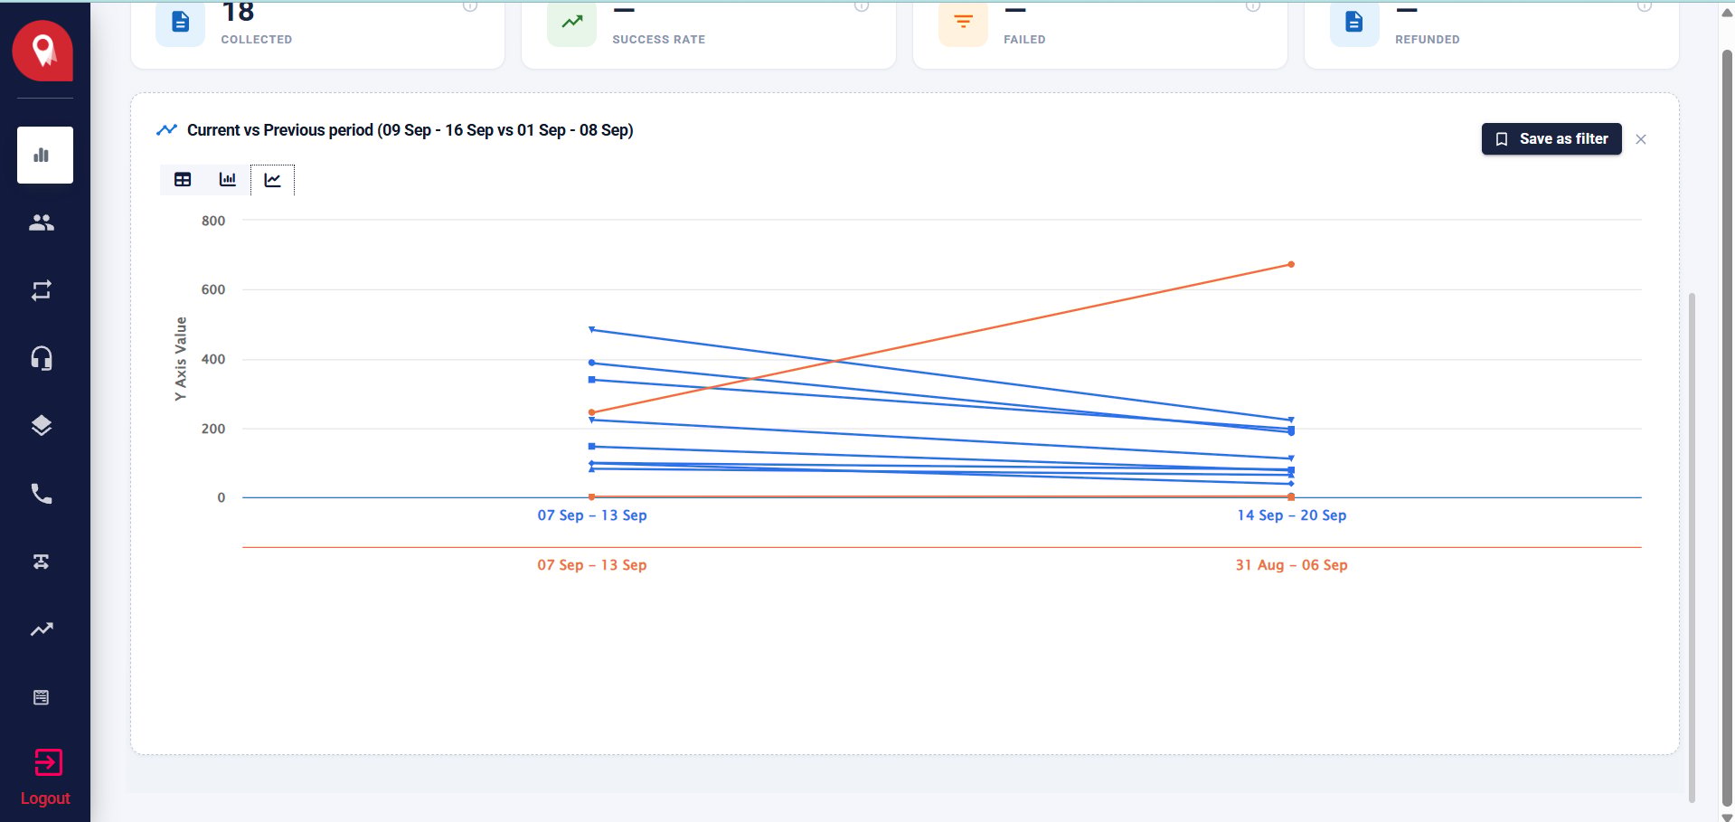Click the Collected card document icon

pyautogui.click(x=180, y=22)
